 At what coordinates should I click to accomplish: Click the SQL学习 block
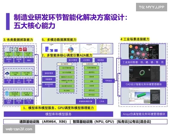[x=29, y=102]
